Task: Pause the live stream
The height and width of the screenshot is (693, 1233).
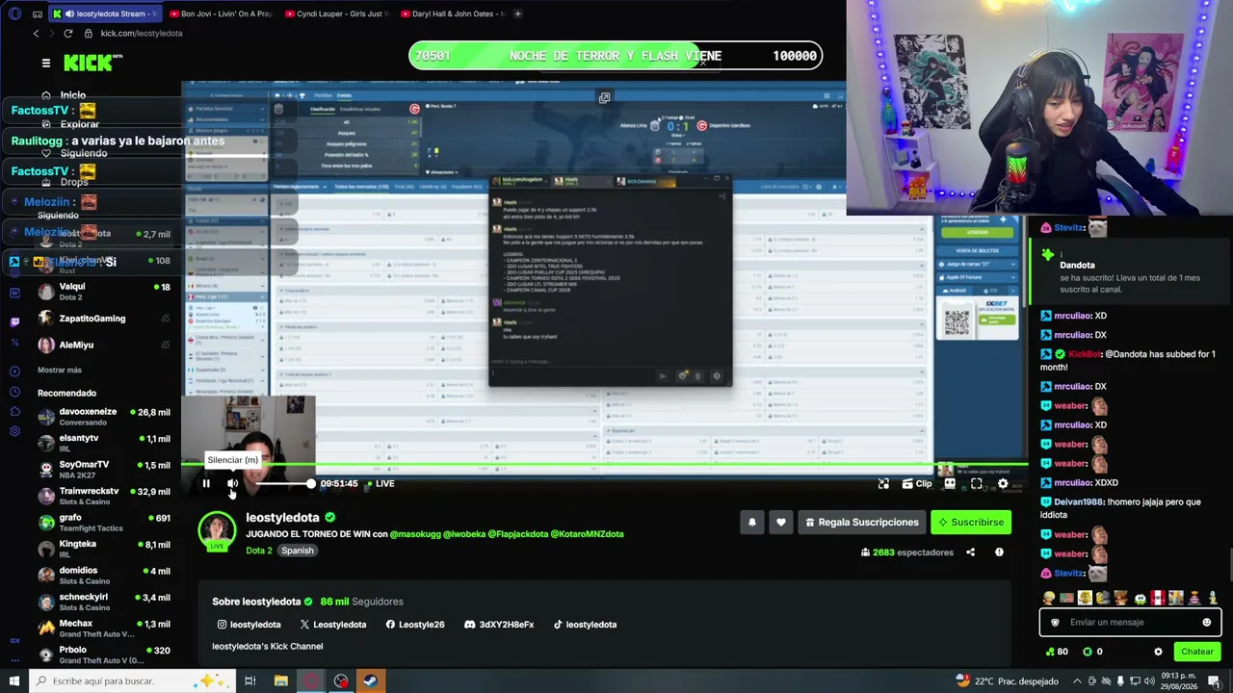Action: [205, 483]
